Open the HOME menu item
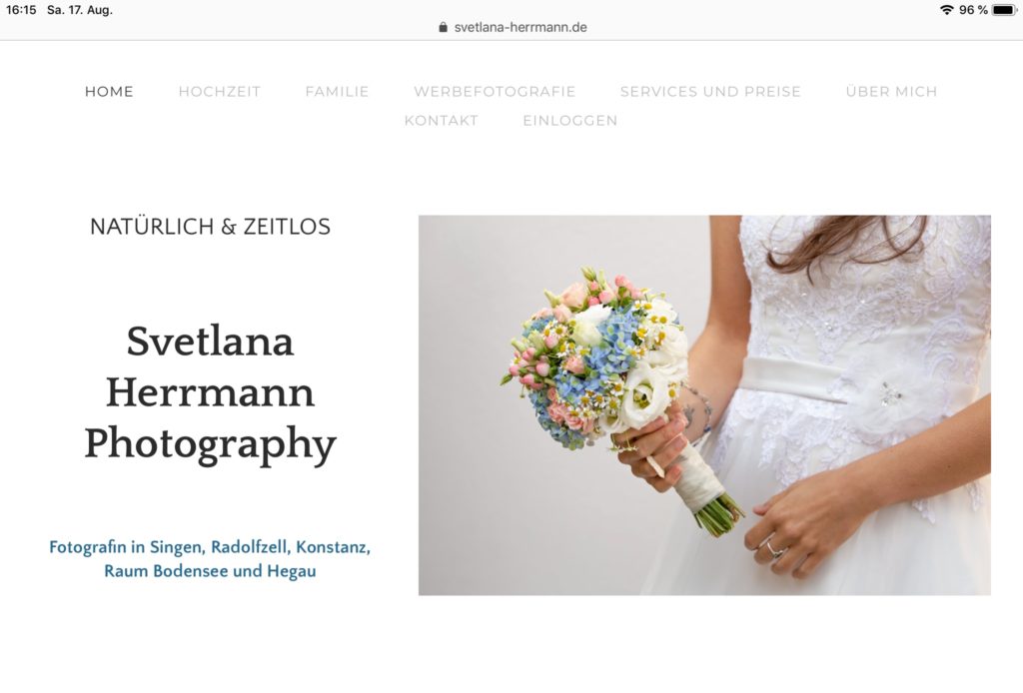 [109, 91]
